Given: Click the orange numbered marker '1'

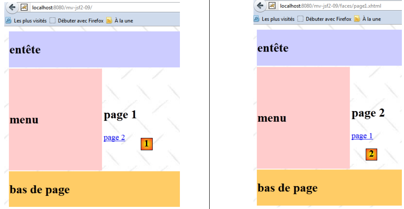Looking at the screenshot, I should tap(146, 144).
